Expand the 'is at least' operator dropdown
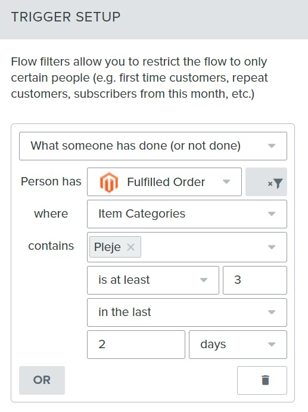The height and width of the screenshot is (412, 308). [153, 280]
